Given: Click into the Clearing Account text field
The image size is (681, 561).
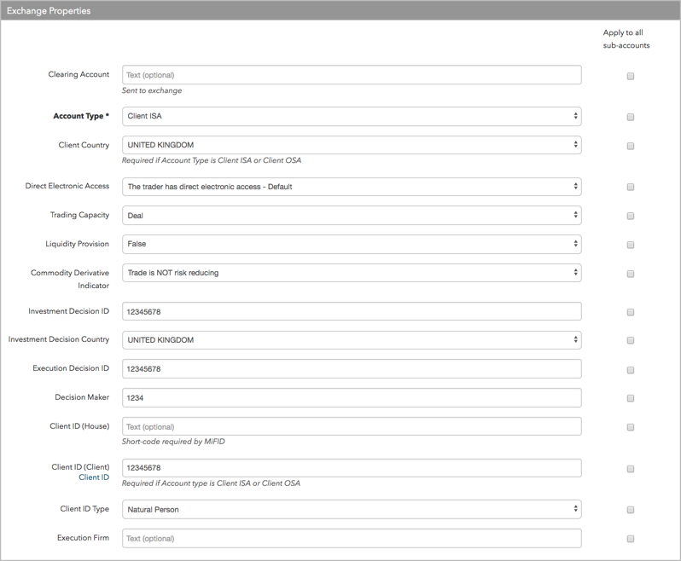Looking at the screenshot, I should 352,75.
